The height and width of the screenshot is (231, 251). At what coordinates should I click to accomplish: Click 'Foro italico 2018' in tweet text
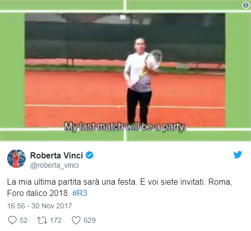(x=39, y=193)
